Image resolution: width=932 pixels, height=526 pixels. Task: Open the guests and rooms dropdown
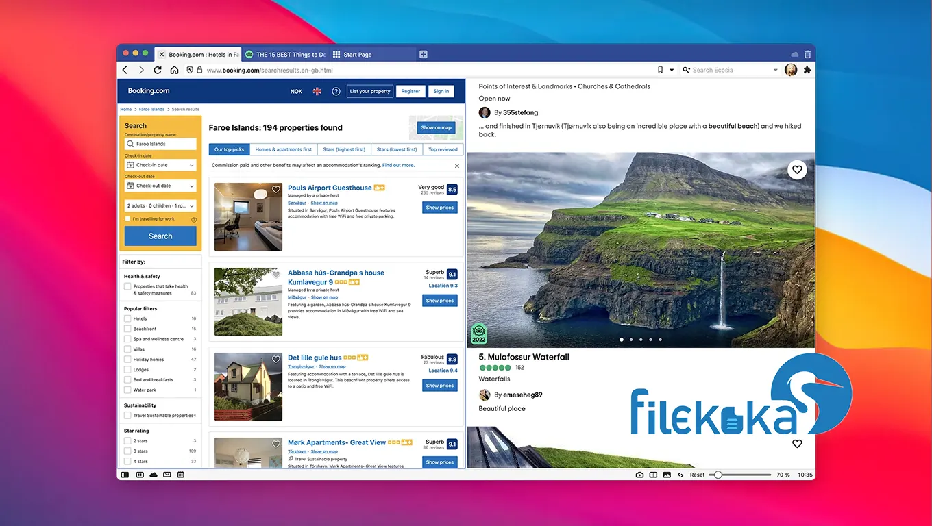pyautogui.click(x=160, y=205)
